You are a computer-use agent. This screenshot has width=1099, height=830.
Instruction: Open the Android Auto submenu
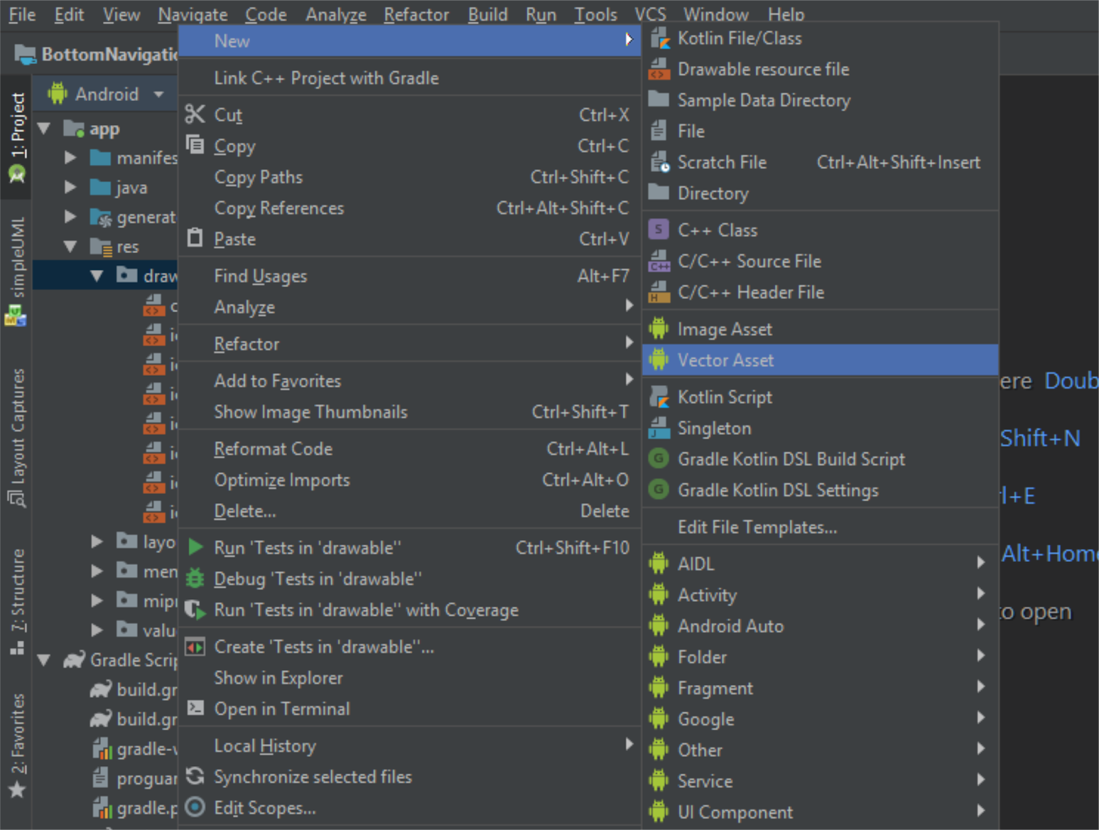820,626
